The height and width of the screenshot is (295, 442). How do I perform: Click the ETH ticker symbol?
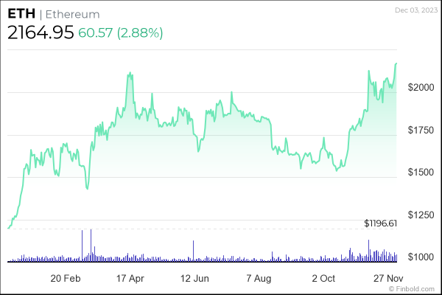click(x=20, y=14)
